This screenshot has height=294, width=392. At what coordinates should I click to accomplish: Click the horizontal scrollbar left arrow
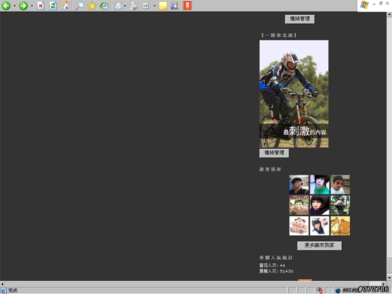[2, 284]
